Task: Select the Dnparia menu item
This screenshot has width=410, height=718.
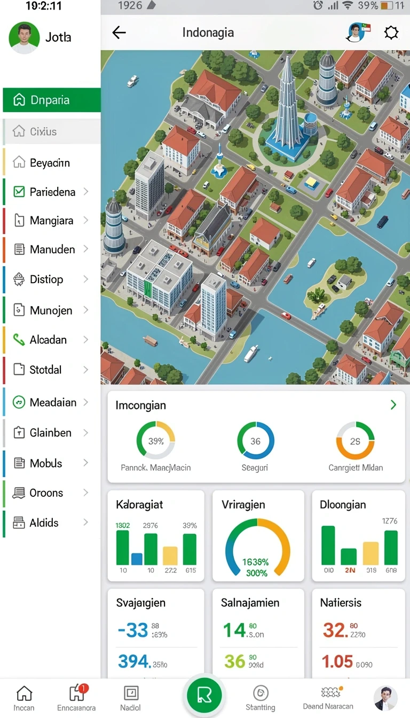Action: point(52,100)
